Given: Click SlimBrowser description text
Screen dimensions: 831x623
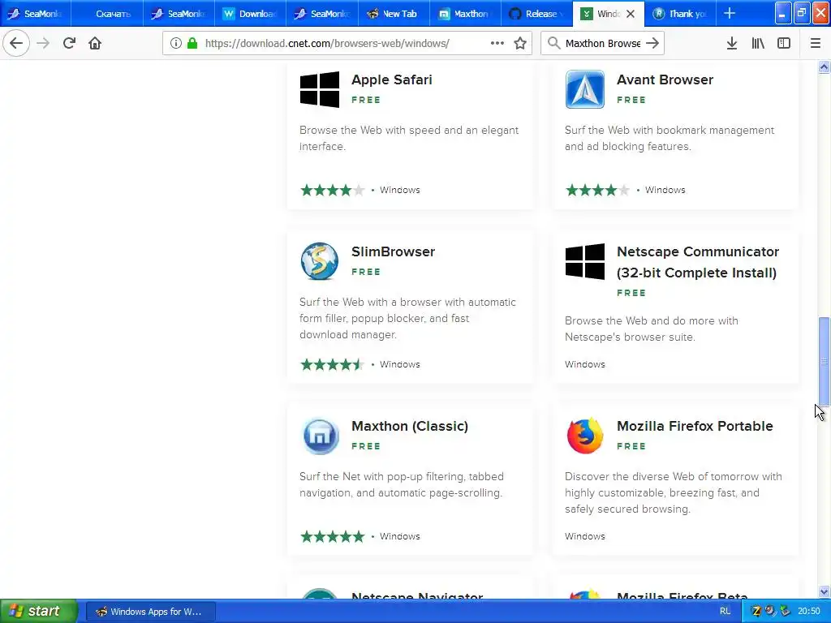Looking at the screenshot, I should [x=407, y=318].
